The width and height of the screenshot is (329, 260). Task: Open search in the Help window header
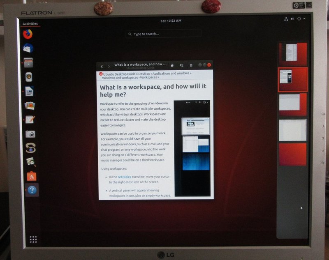click(181, 65)
